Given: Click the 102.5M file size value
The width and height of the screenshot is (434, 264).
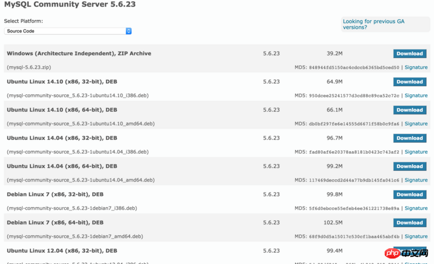Looking at the screenshot, I should 333,223.
